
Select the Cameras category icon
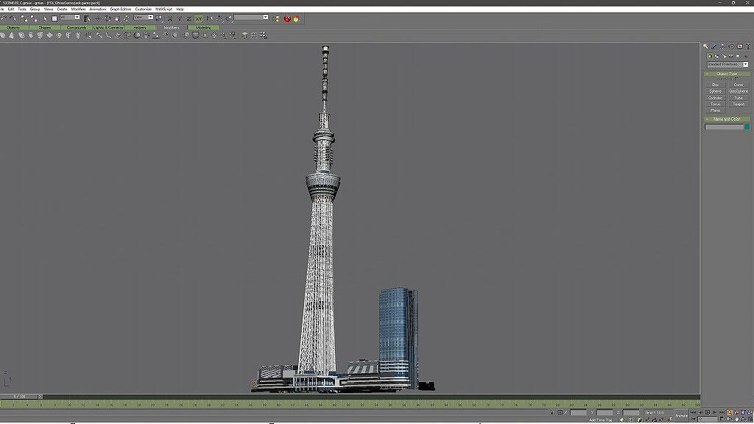pyautogui.click(x=731, y=56)
